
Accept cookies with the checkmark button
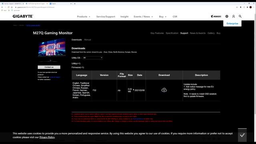pos(242,135)
